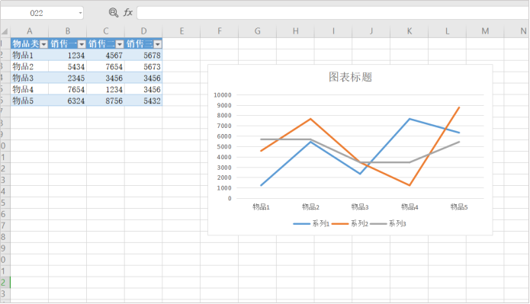Select the 系列1 legend entry
The image size is (530, 304).
tap(311, 223)
